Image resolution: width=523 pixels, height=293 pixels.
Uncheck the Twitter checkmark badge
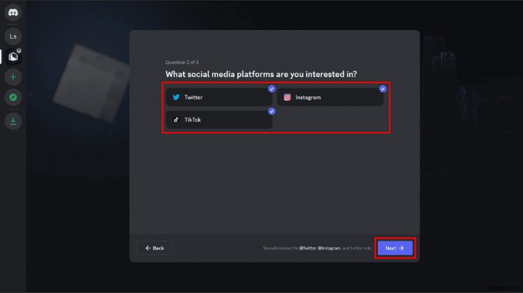coord(271,89)
